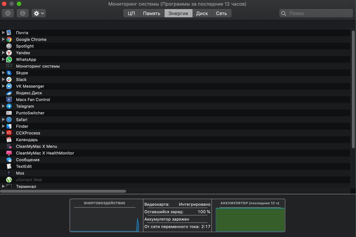Viewport: 356px width, 237px height.
Task: Click the Telegram icon
Action: (x=9, y=106)
